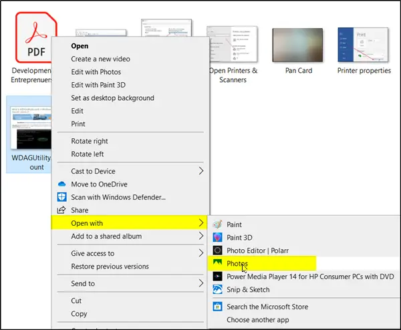The width and height of the screenshot is (401, 330).
Task: Click the Printer properties file name
Action: [x=364, y=71]
